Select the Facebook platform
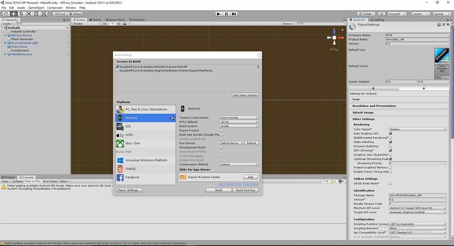 (x=145, y=177)
